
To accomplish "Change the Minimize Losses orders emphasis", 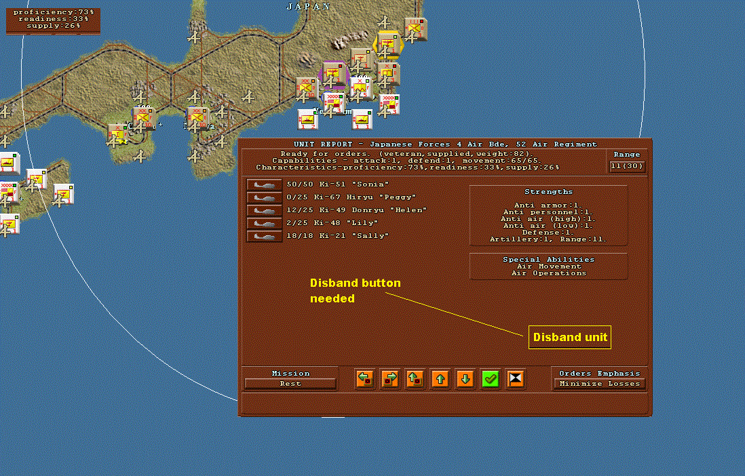I will click(x=600, y=384).
